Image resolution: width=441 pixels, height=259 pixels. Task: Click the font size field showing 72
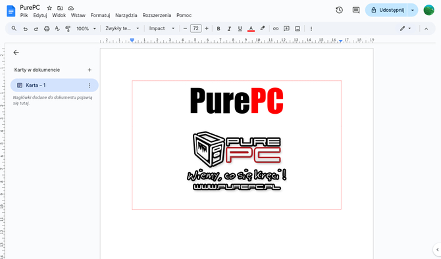(195, 28)
